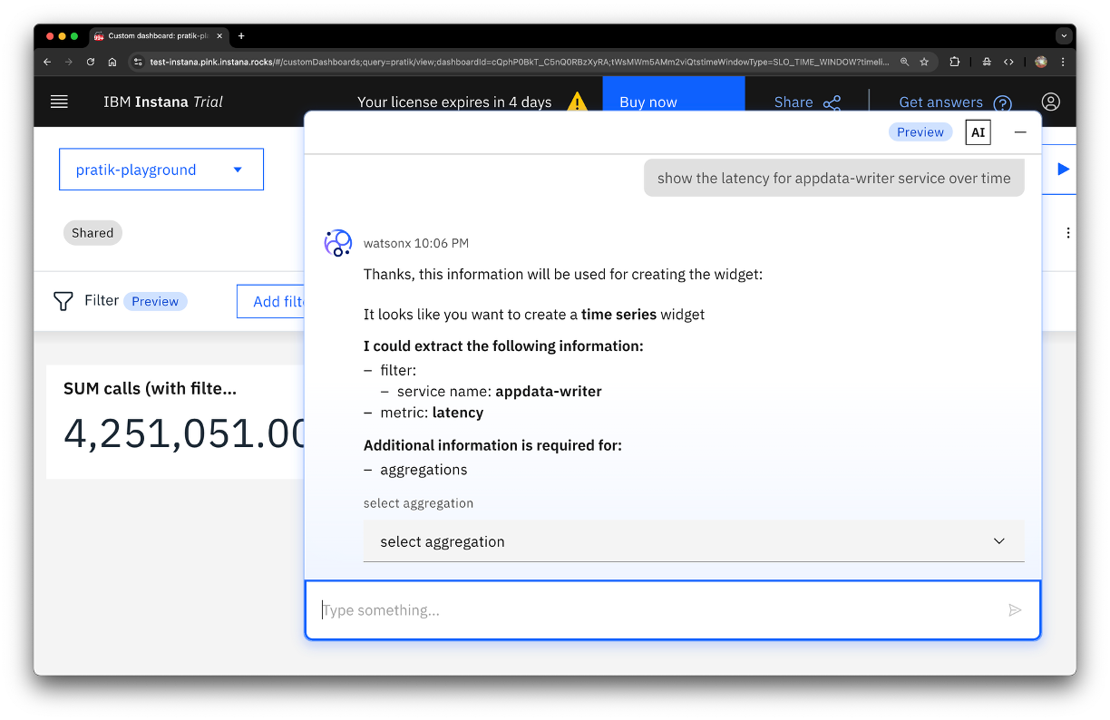Expand the tab search chevron
The image size is (1110, 720).
[1063, 36]
